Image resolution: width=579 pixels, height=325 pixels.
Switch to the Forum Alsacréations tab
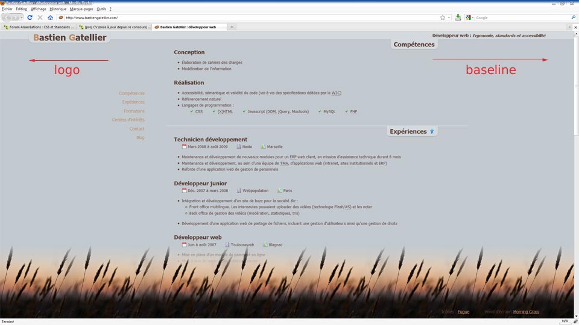pos(39,27)
